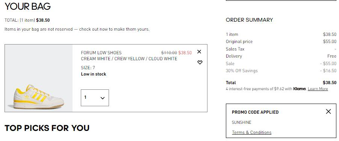Click the Top Picks For You heading
Screen dimensions: 339x141
[47, 128]
